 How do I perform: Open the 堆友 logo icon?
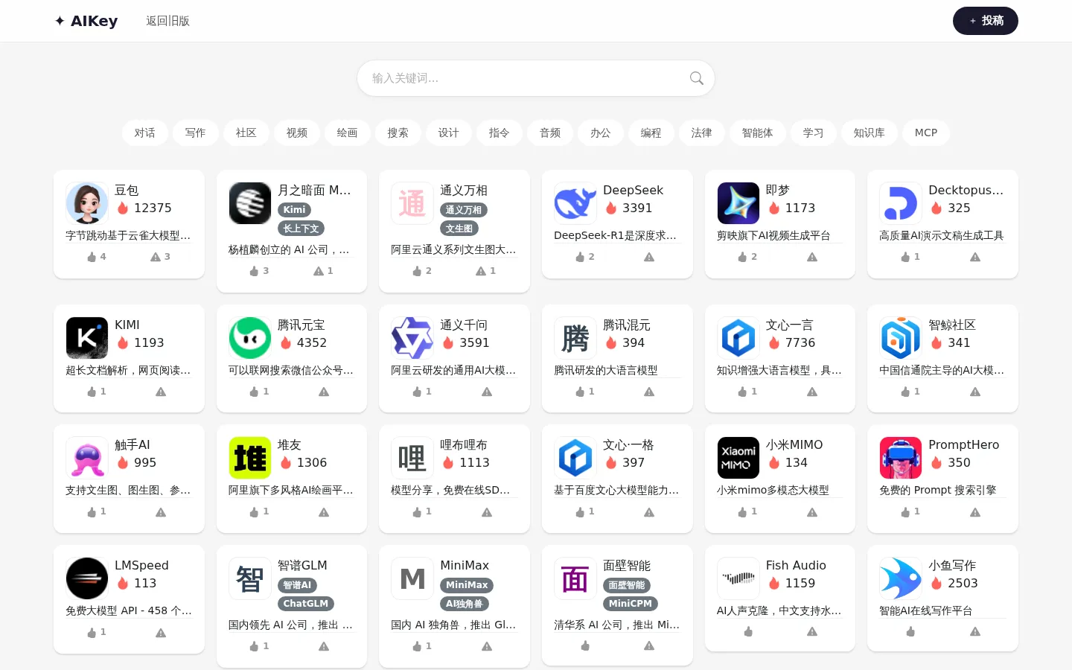point(250,458)
